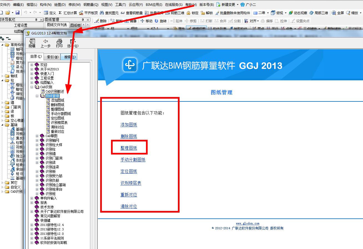Close the 图纸管理 panel with its X
This screenshot has width=363, height=249.
(88, 19)
